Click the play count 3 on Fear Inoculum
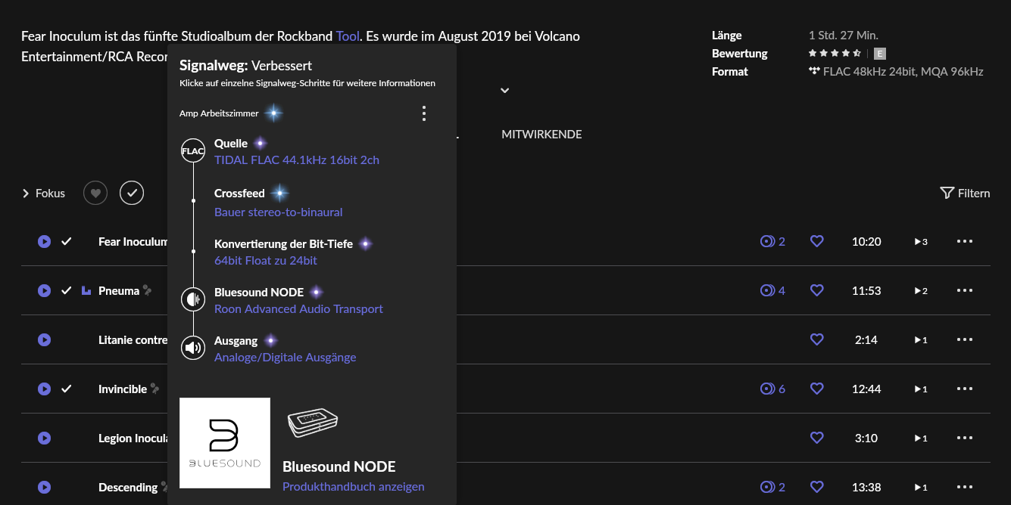 (921, 242)
